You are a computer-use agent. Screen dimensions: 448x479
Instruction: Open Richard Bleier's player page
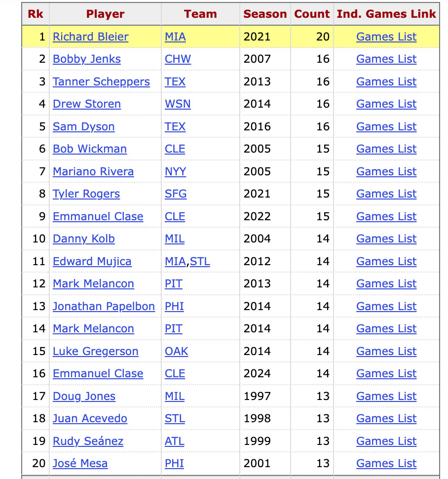coord(90,37)
